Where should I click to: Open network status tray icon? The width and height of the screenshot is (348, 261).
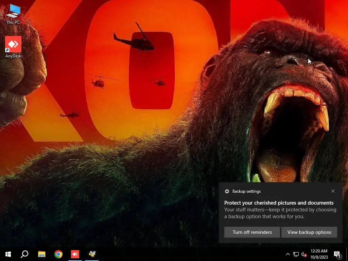[296, 254]
